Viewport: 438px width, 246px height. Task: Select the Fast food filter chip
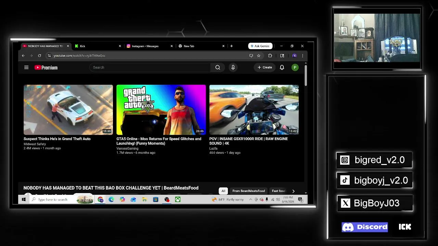(279, 191)
